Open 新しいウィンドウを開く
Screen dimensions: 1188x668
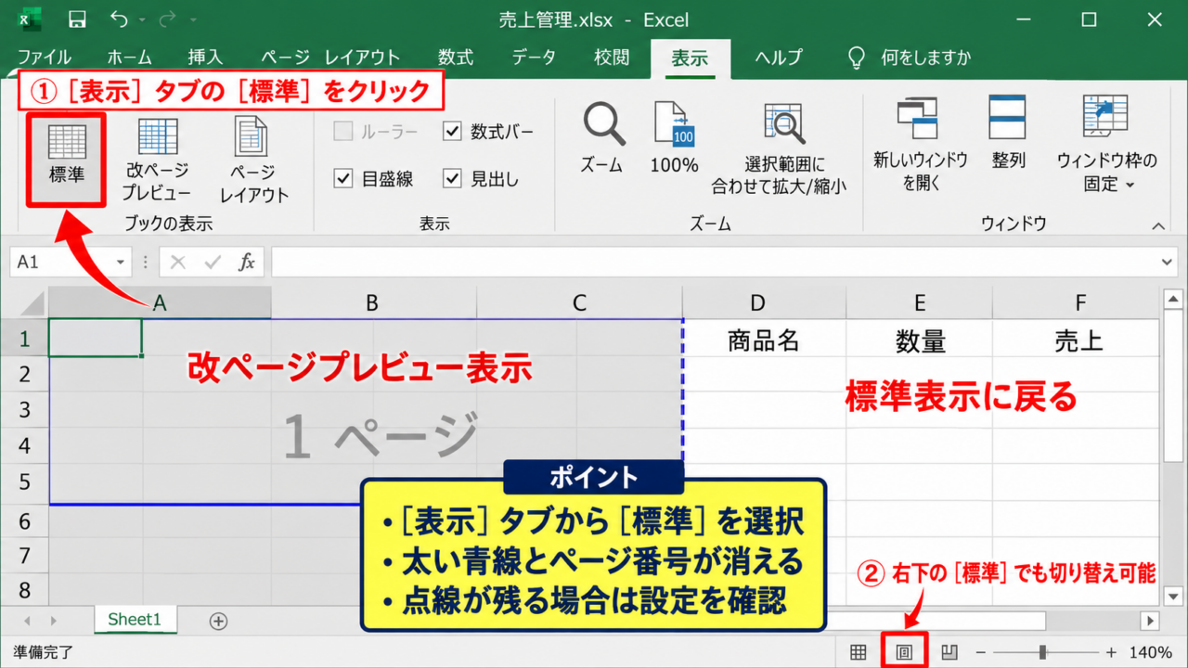921,144
